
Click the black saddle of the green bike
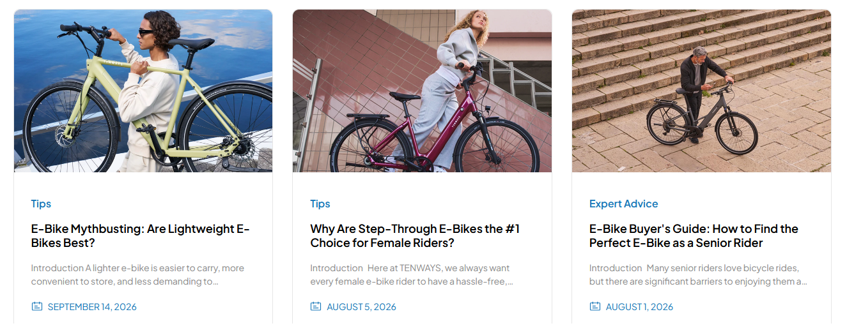tap(191, 43)
